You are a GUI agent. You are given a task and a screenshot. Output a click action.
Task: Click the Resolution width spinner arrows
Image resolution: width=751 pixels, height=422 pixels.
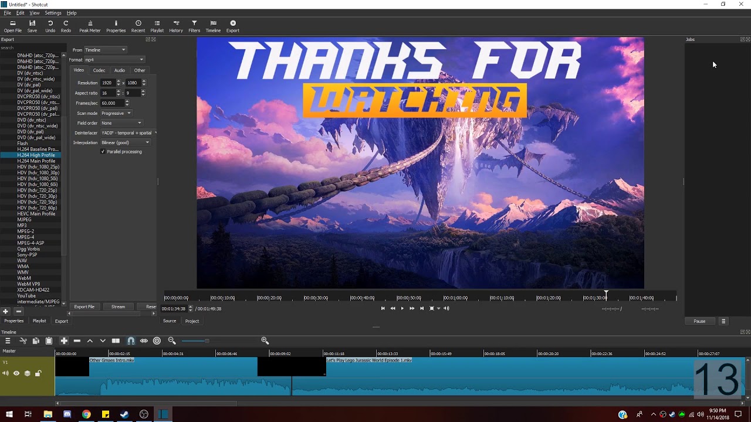click(x=119, y=83)
